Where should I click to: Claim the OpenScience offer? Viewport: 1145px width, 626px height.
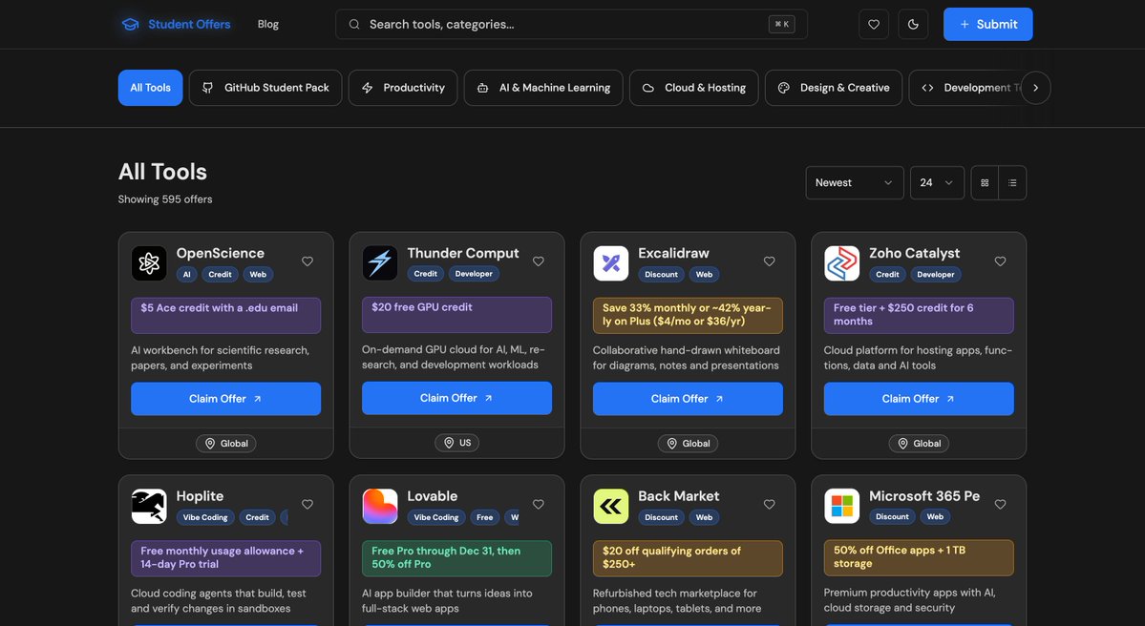tap(225, 399)
